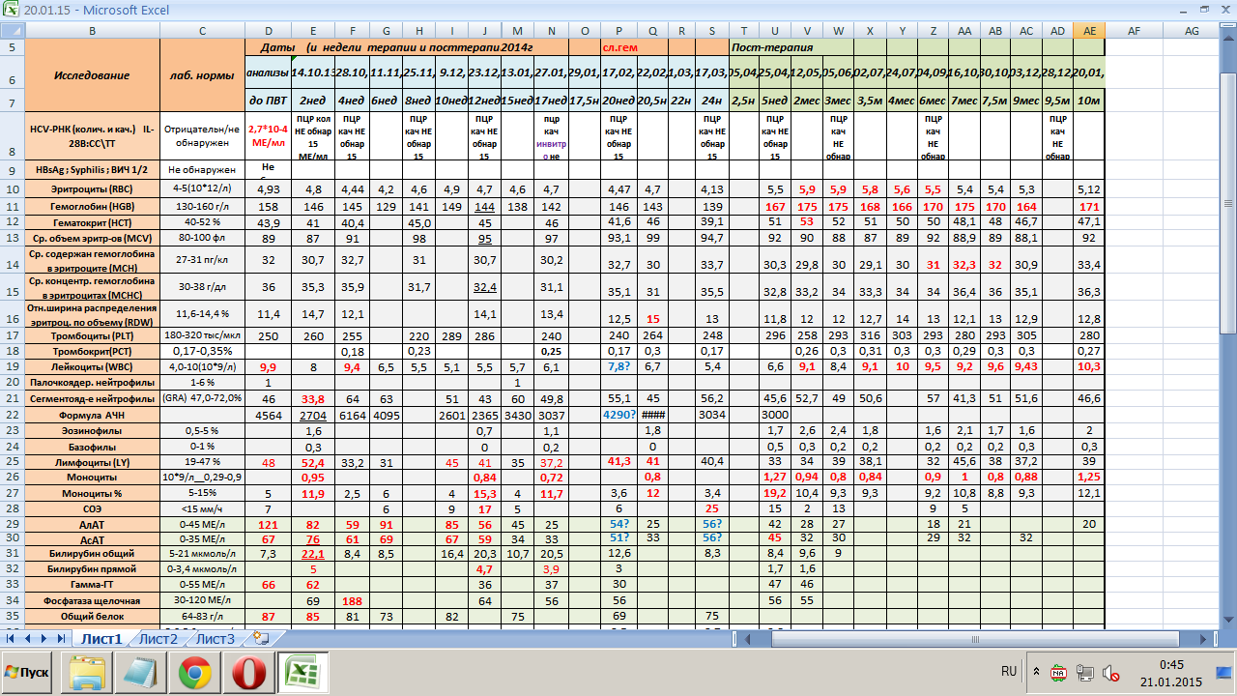This screenshot has height=696, width=1237.
Task: Select the cell with value 4564
Action: (x=268, y=414)
